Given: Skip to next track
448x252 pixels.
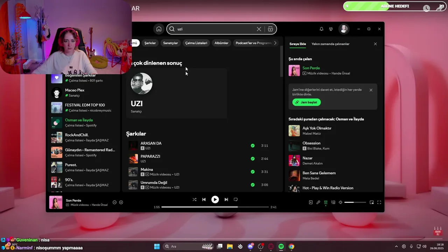Looking at the screenshot, I should 226,199.
